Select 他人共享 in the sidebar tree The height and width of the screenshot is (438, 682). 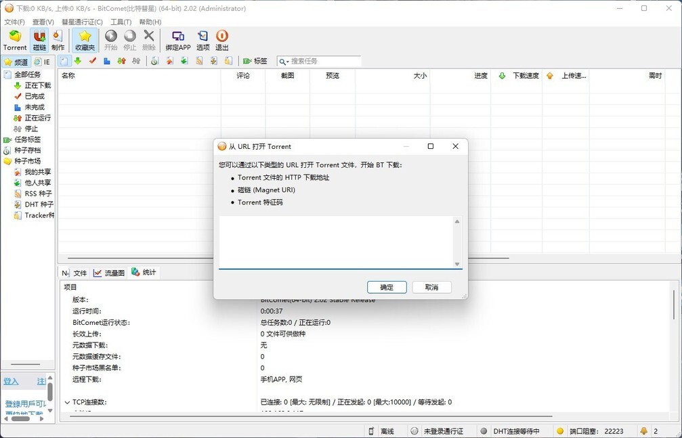tap(37, 183)
